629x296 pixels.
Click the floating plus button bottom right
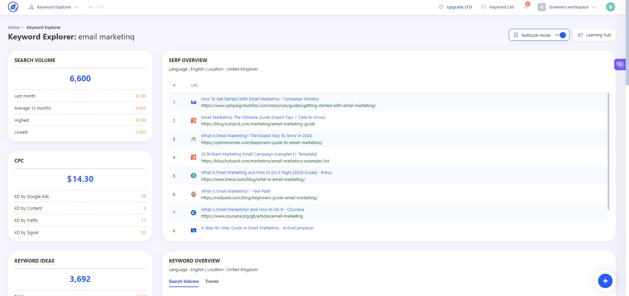tap(605, 281)
